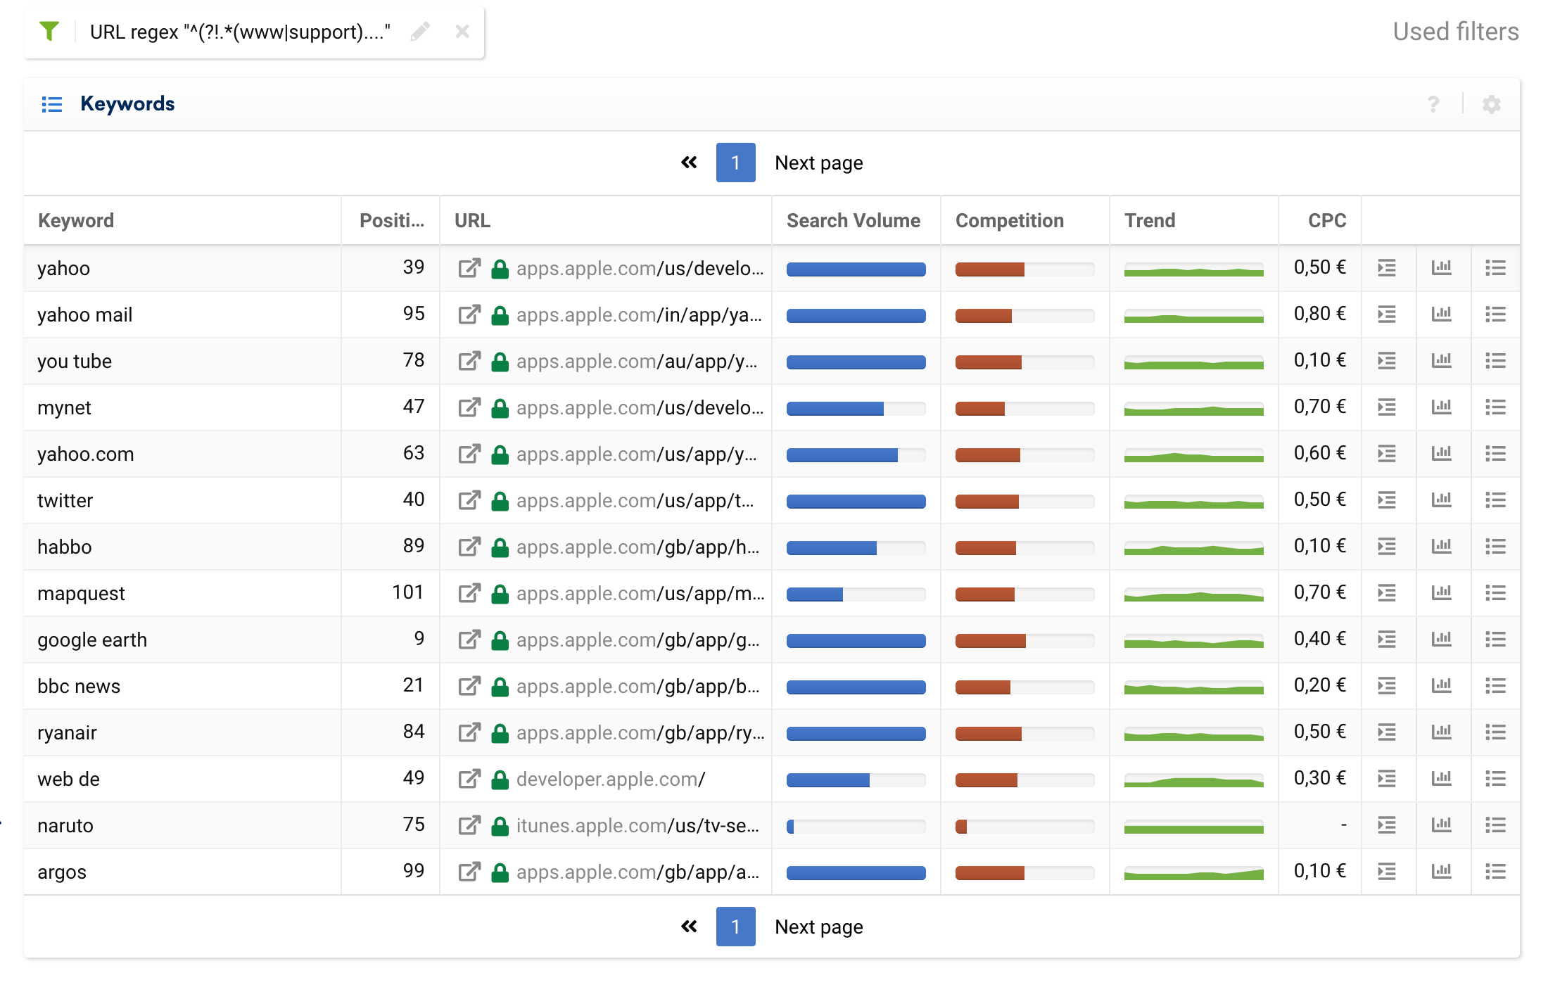Click keyword 'argos'

click(62, 872)
